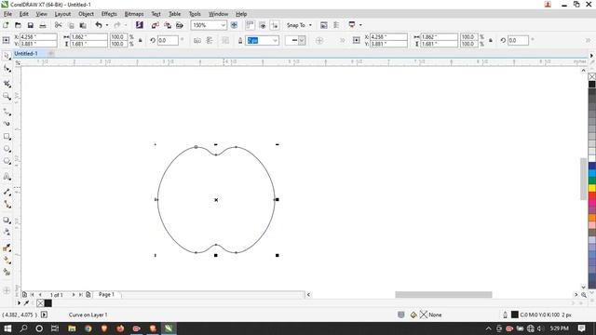The image size is (596, 335).
Task: Select the Untitled-1 document tab
Action: (x=26, y=54)
